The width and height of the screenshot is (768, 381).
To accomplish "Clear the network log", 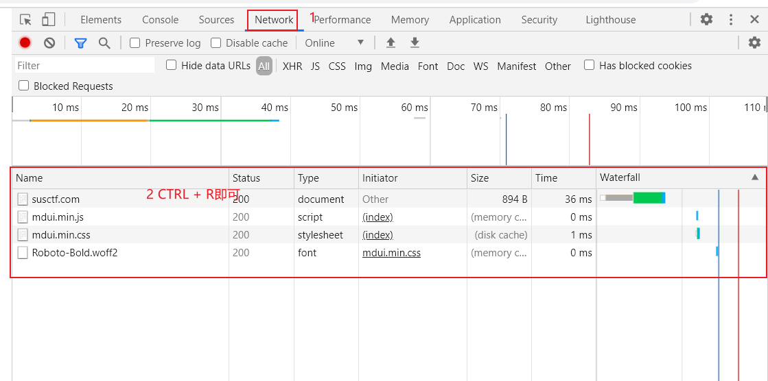I will click(49, 42).
